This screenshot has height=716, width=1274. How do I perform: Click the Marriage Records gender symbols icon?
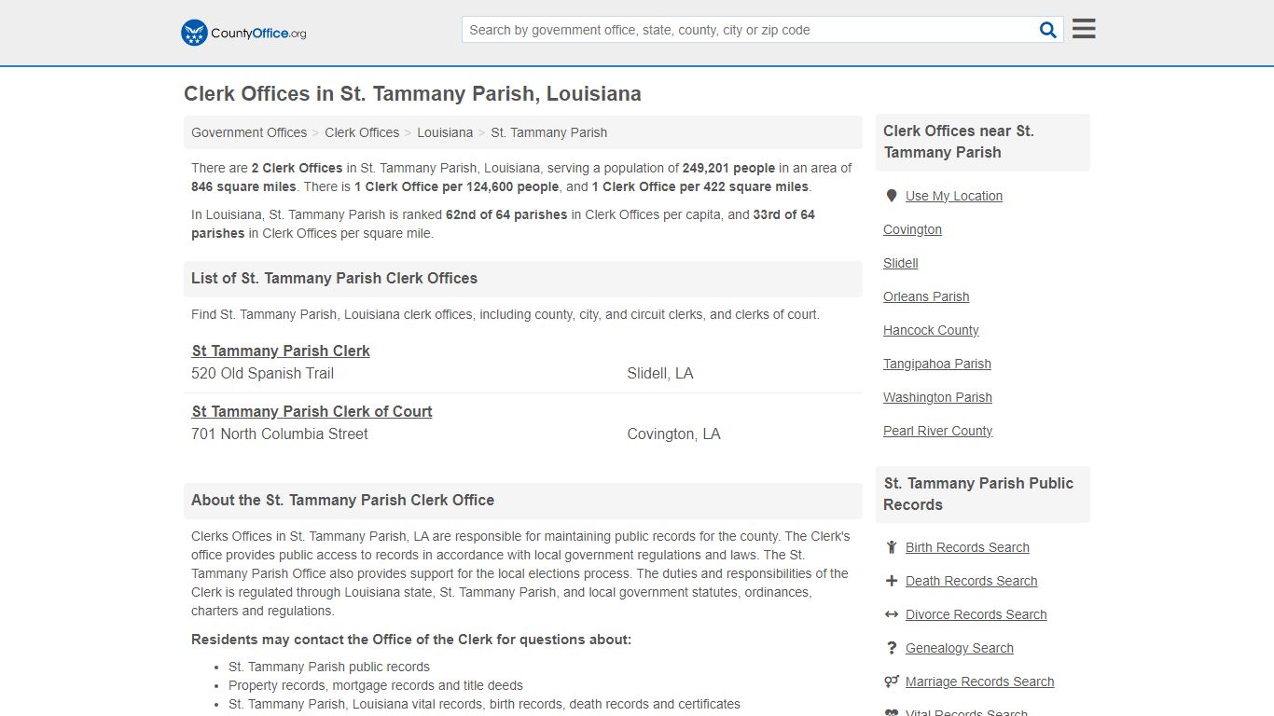click(892, 682)
